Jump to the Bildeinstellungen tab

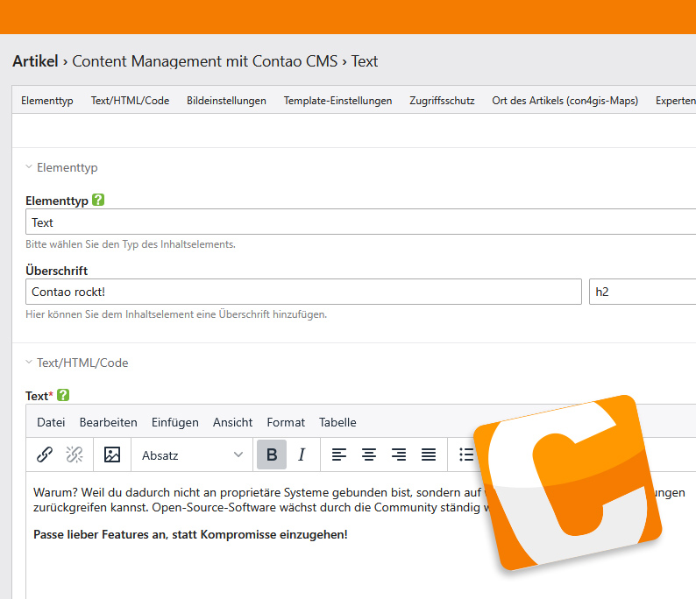pos(226,101)
